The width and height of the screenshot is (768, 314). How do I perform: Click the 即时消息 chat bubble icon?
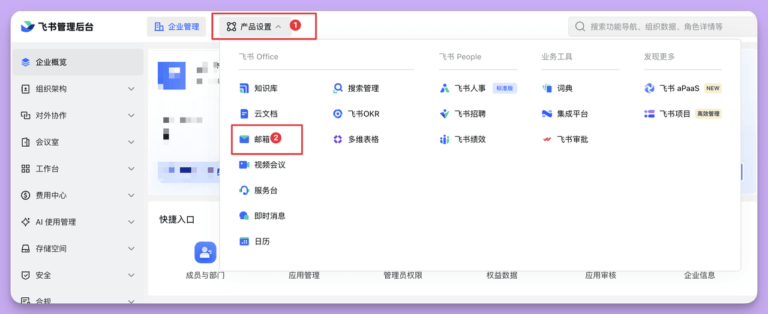244,216
